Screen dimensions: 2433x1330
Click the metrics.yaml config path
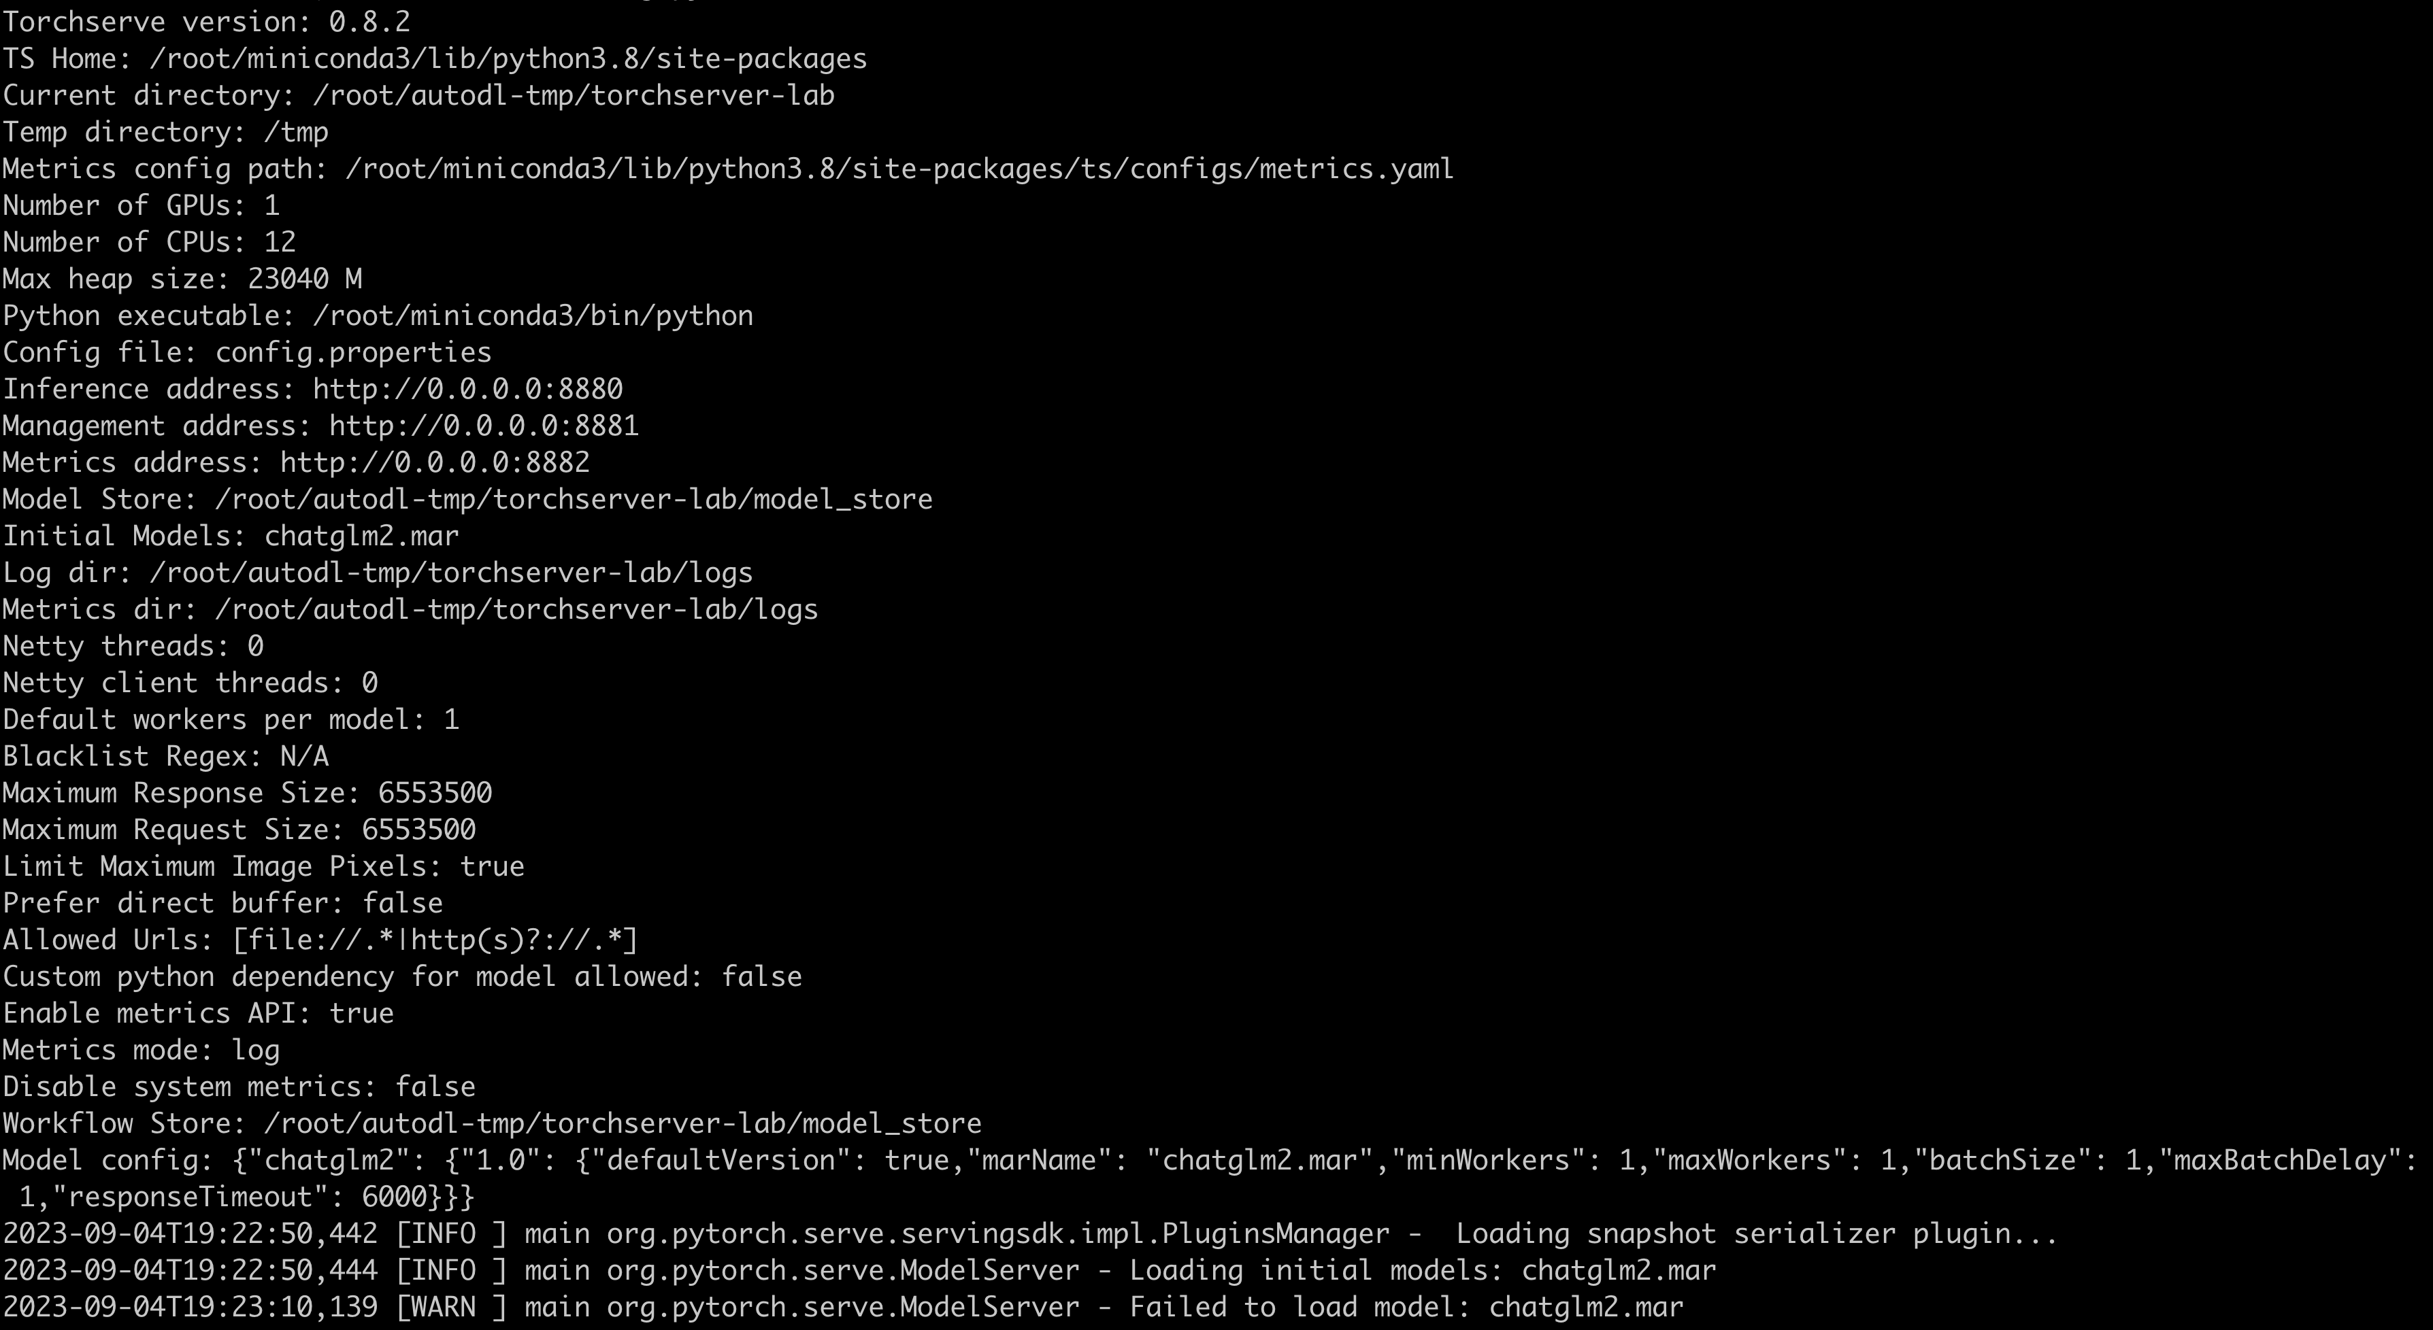coord(899,169)
